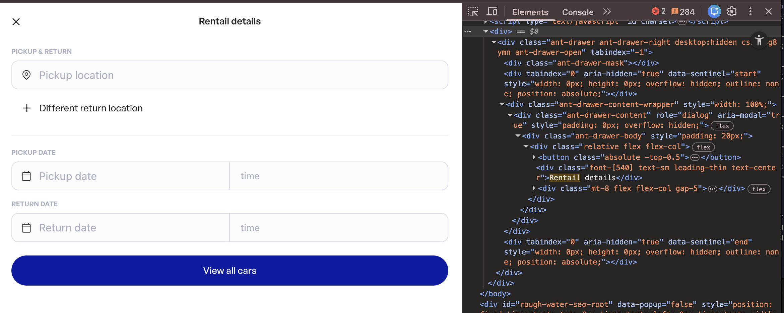Click the Rentail details heading
This screenshot has height=313, width=784.
coord(230,21)
